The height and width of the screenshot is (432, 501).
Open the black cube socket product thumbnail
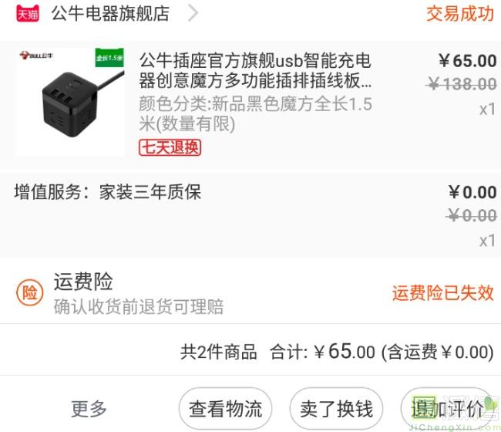tap(71, 102)
